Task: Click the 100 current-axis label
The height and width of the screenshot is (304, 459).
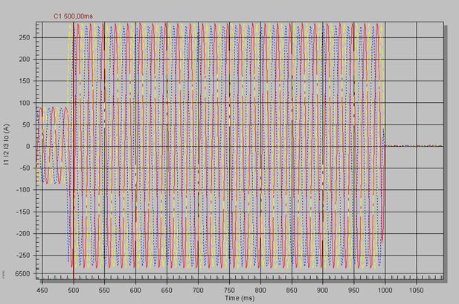Action: pos(25,103)
